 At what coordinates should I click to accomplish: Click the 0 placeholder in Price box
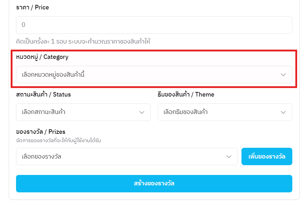coord(23,25)
